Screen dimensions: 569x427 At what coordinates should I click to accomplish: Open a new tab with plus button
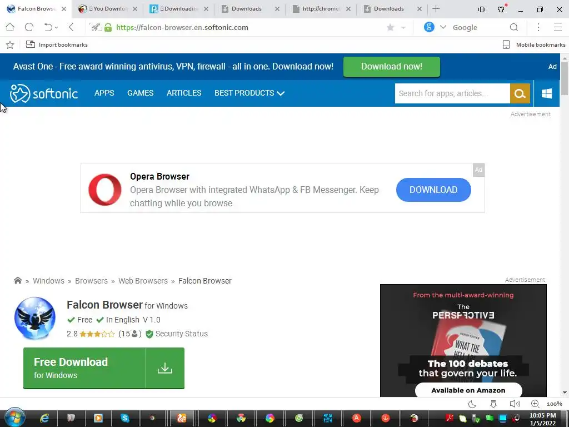coord(436,9)
